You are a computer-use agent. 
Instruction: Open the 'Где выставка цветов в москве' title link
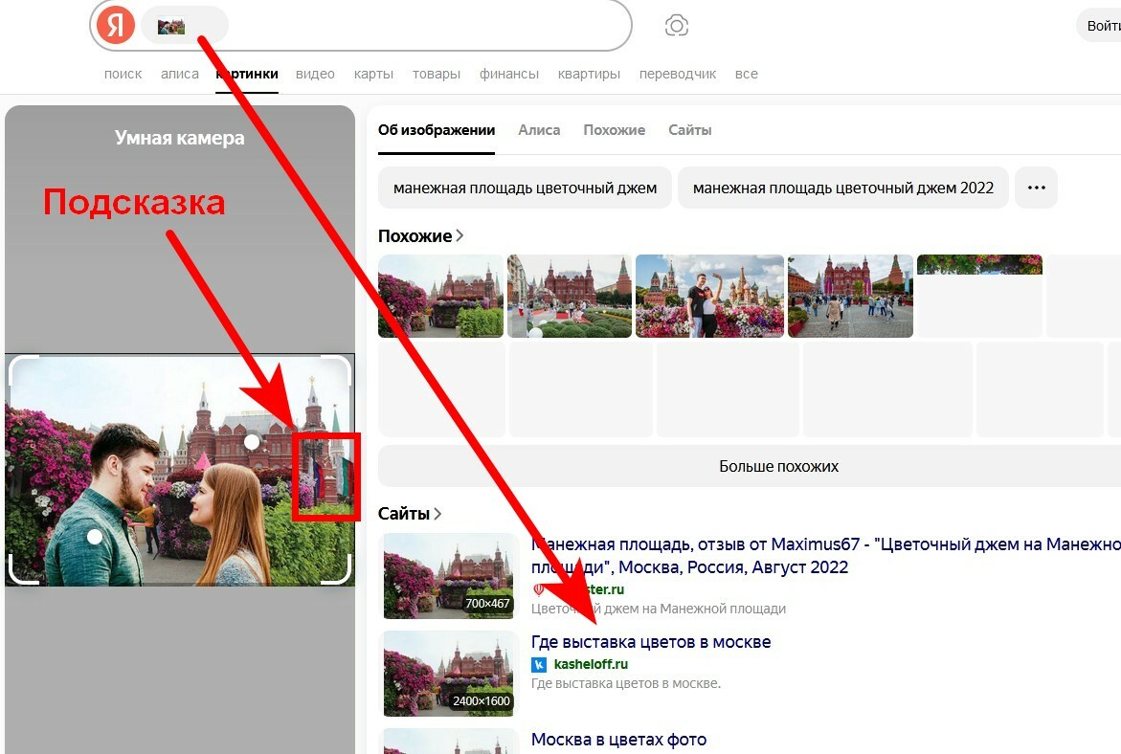651,642
